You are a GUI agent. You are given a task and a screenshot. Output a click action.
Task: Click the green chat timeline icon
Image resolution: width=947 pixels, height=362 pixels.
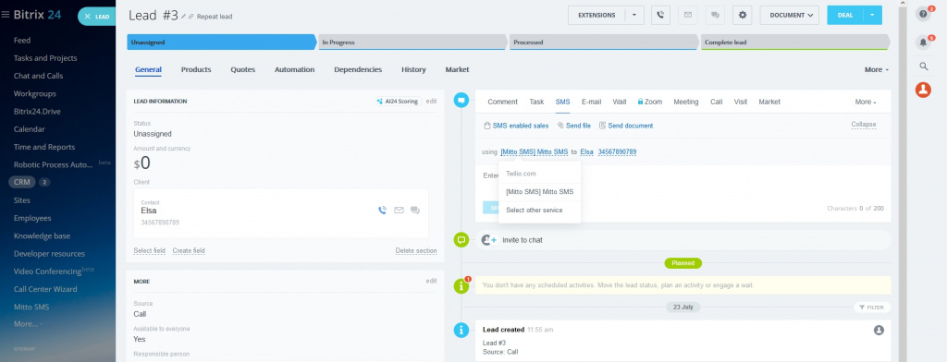pyautogui.click(x=461, y=239)
